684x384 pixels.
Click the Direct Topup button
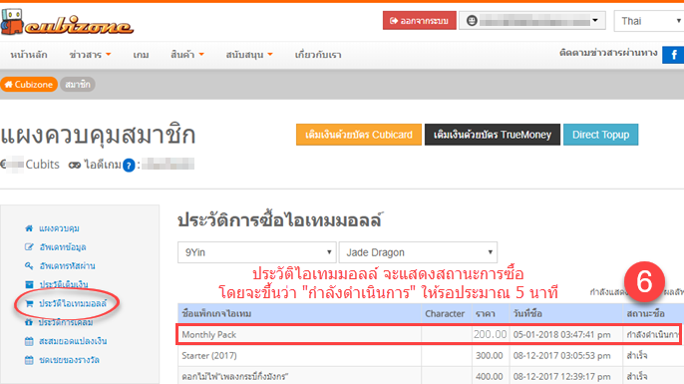point(600,135)
